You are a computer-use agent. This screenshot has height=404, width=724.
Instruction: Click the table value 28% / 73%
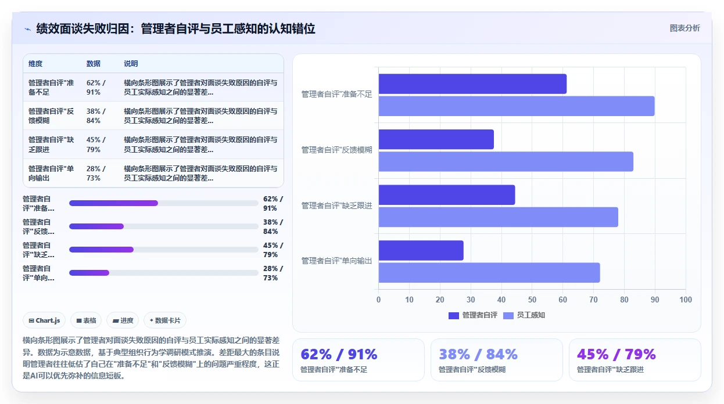coord(96,173)
